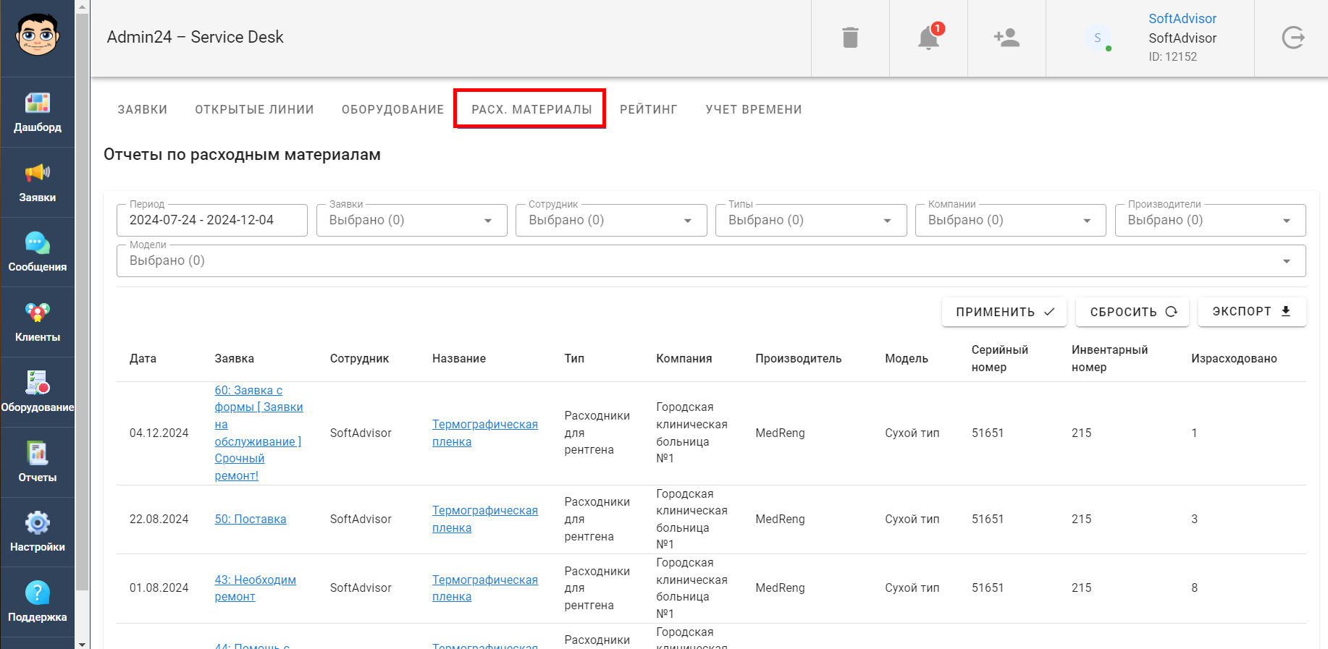Open request 50: Поставка link

(x=251, y=519)
